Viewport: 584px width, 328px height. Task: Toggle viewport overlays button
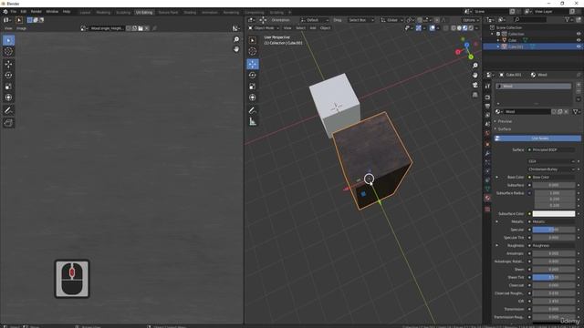click(432, 28)
